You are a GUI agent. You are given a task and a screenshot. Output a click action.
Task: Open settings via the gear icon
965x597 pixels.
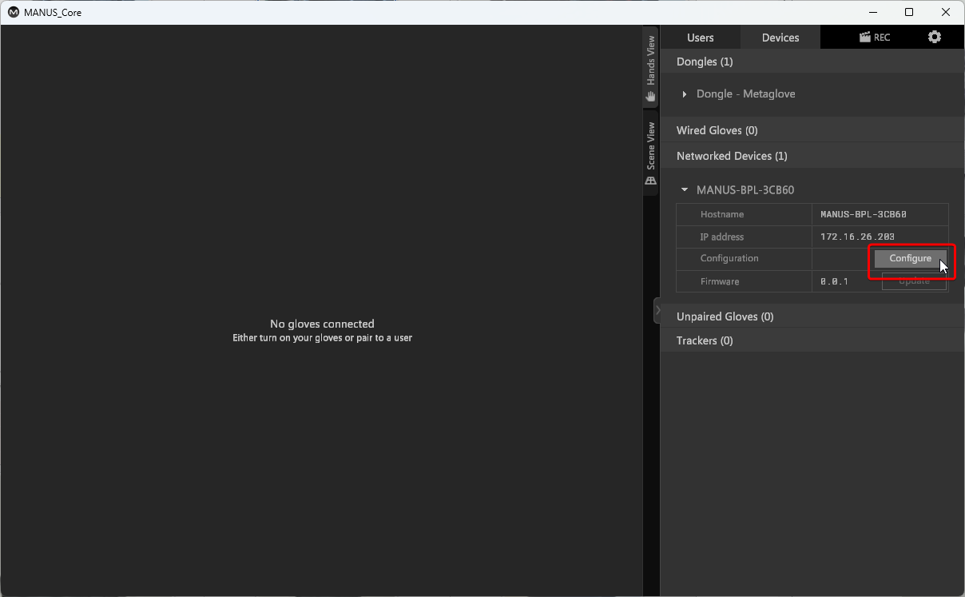(x=934, y=38)
